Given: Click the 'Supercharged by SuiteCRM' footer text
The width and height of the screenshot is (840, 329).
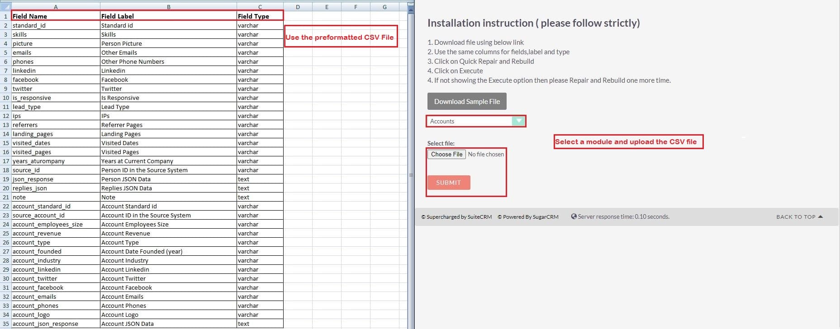Looking at the screenshot, I should coord(456,217).
